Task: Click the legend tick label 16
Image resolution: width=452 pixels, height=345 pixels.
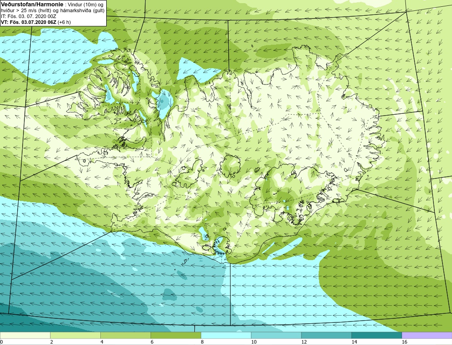Action: [405, 342]
